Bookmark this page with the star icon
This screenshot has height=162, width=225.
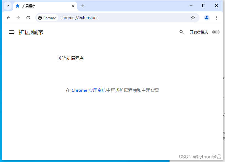click(193, 17)
